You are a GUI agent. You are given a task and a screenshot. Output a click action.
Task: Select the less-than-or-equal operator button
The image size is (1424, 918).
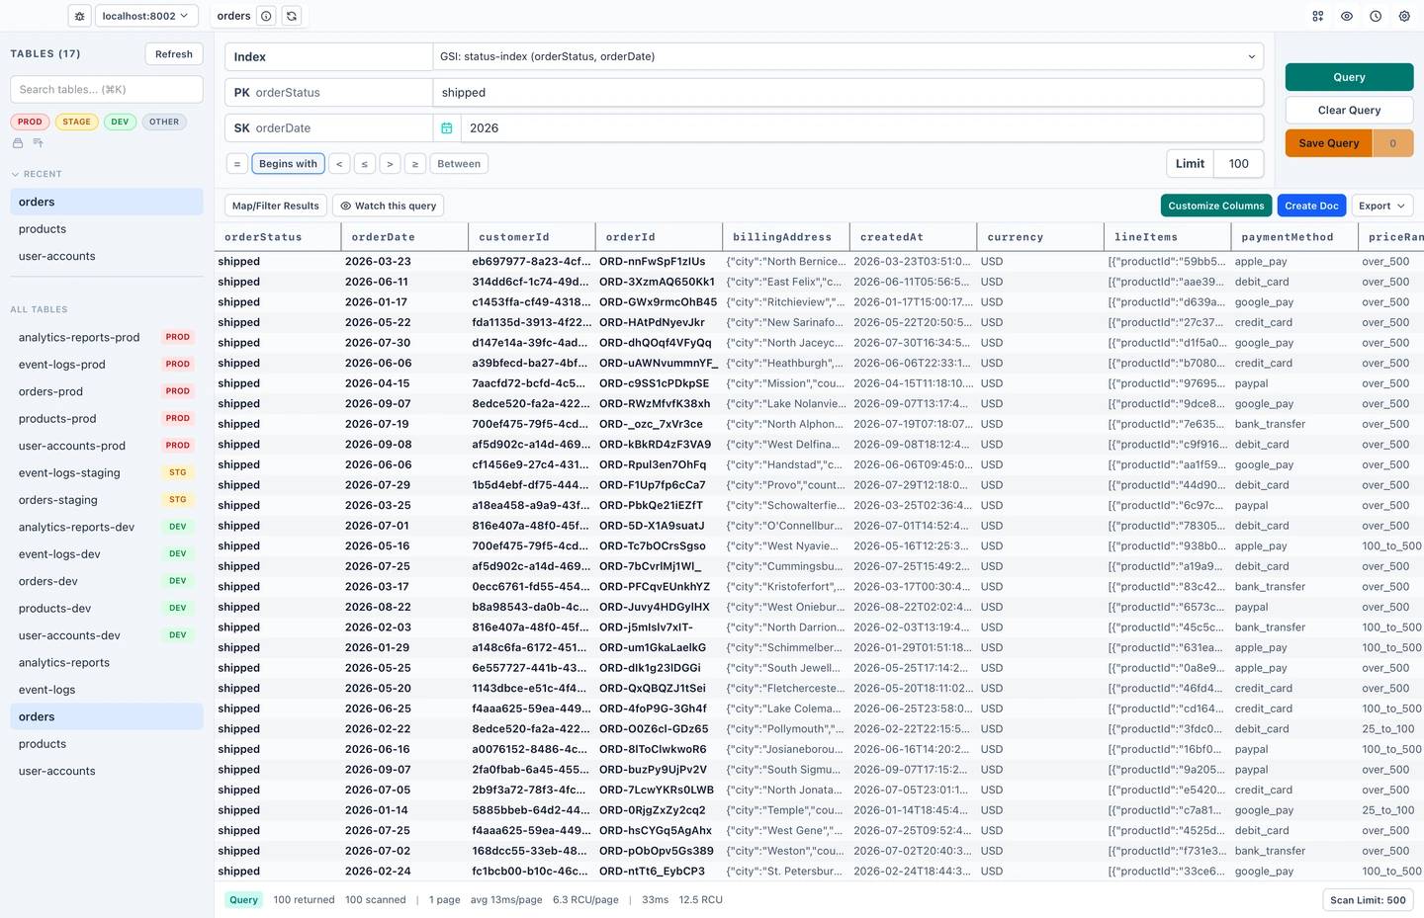pos(365,164)
